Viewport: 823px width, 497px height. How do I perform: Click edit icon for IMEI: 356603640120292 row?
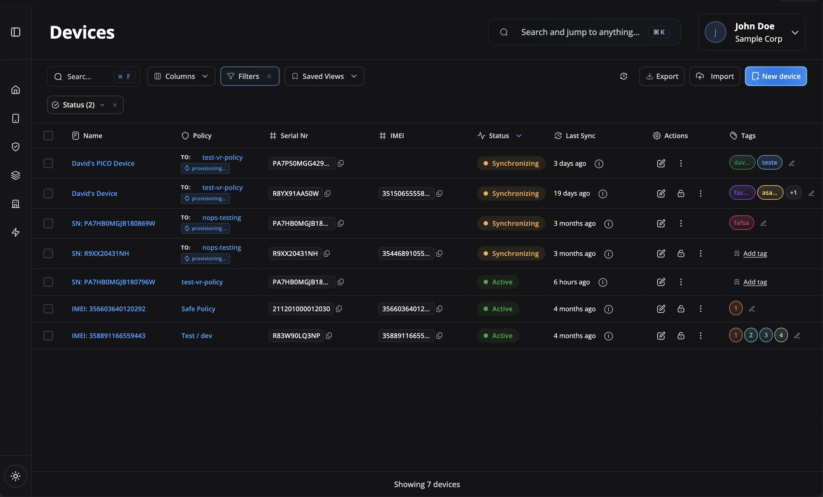(x=661, y=309)
